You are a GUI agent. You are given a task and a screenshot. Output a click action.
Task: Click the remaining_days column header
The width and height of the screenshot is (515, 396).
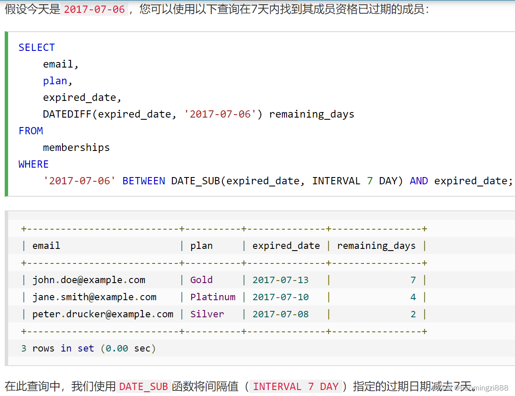pos(376,245)
